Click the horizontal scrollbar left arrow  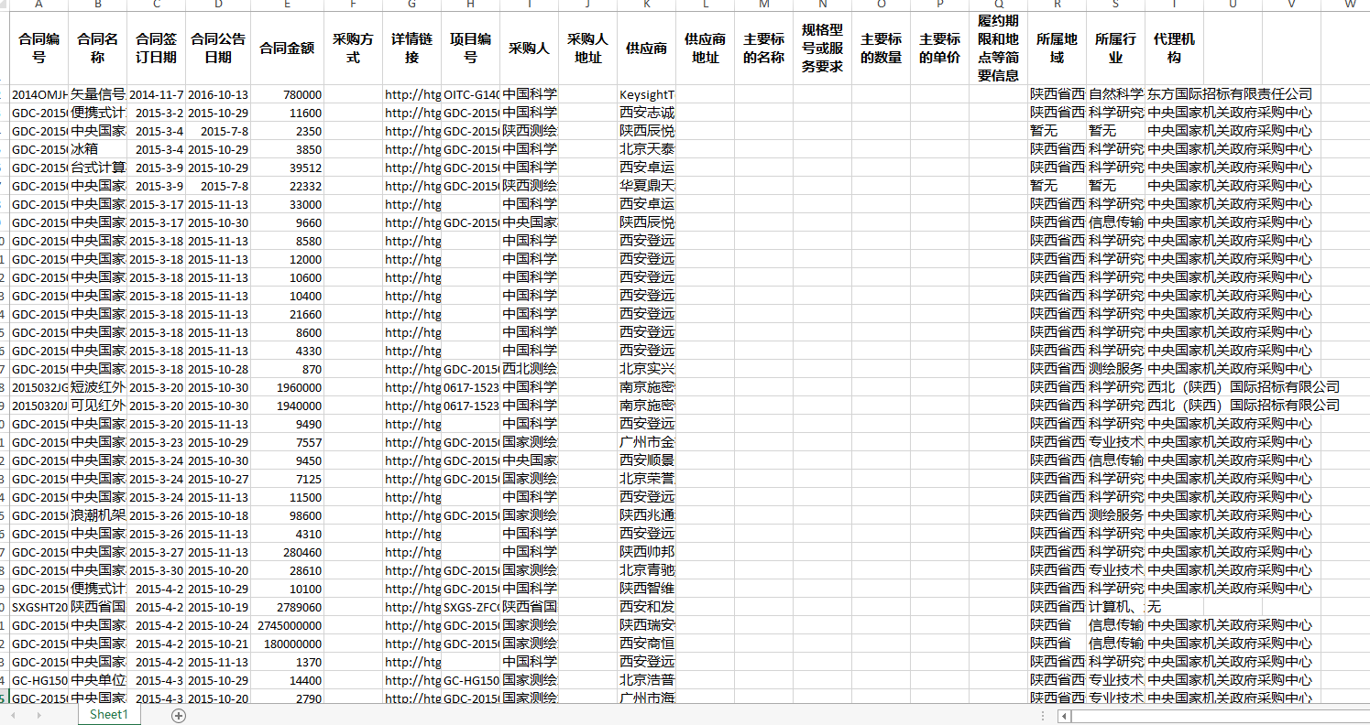tap(1064, 716)
